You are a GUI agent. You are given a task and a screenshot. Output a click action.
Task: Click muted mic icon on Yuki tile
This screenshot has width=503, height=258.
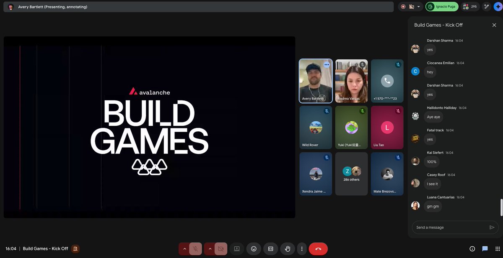pyautogui.click(x=362, y=111)
